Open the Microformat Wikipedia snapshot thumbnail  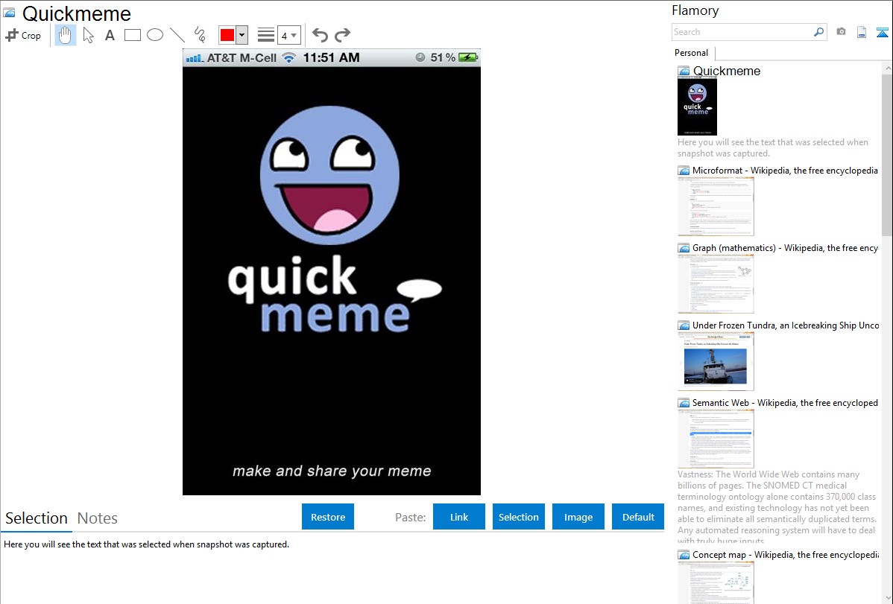coord(716,206)
